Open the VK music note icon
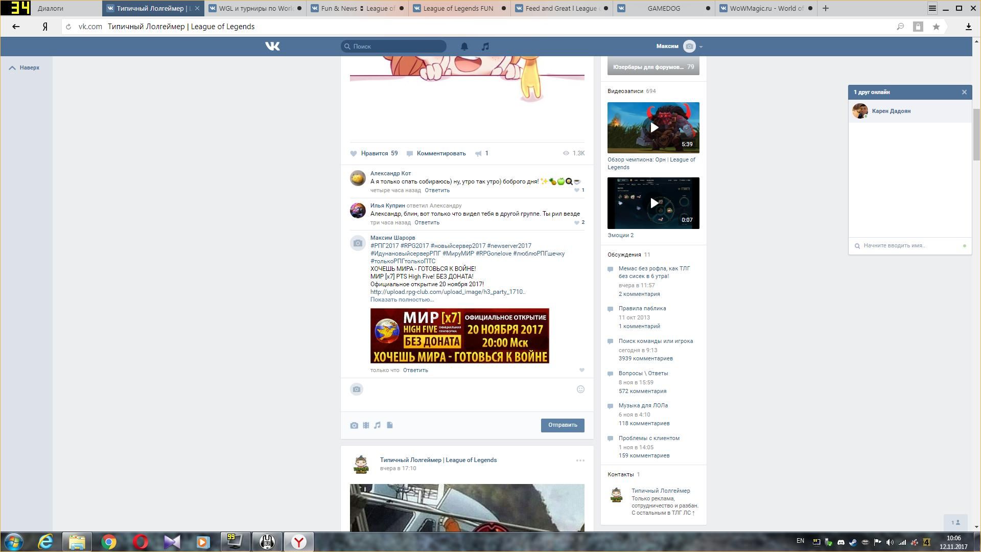 pos(485,47)
